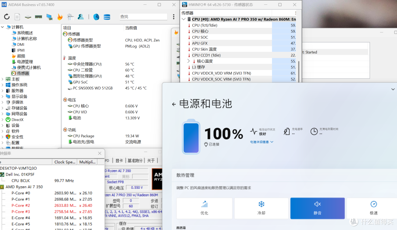
Task: Click the blue pie disk benchmark icon
Action: (96, 17)
